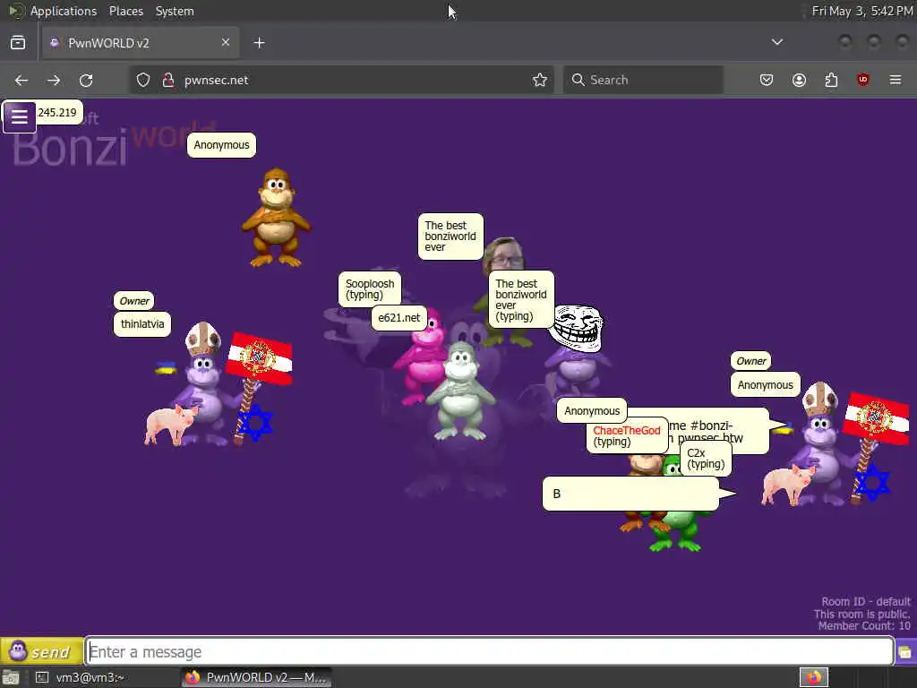Reload the pwnsec.net page
Viewport: 917px width, 688px height.
coord(86,80)
